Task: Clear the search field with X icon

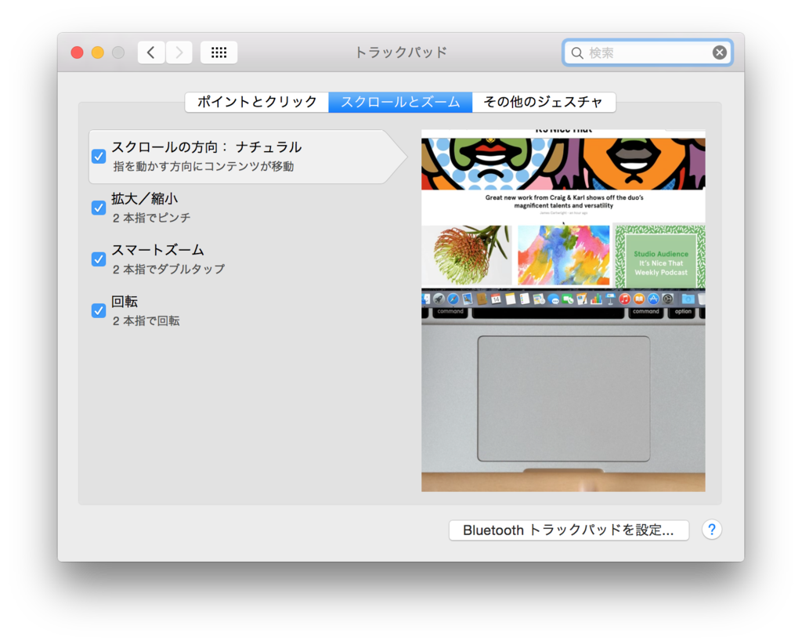Action: (x=719, y=52)
